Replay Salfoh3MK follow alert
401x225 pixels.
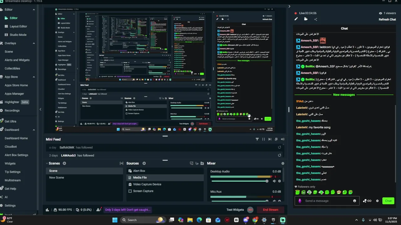pos(279,147)
